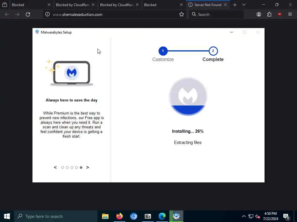Click the 'Always here to save the day' heading

pos(72,100)
